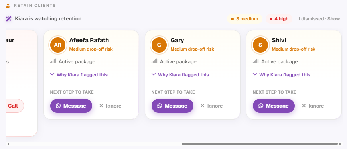Message Gary via WhatsApp
This screenshot has width=347, height=149.
coord(172,106)
